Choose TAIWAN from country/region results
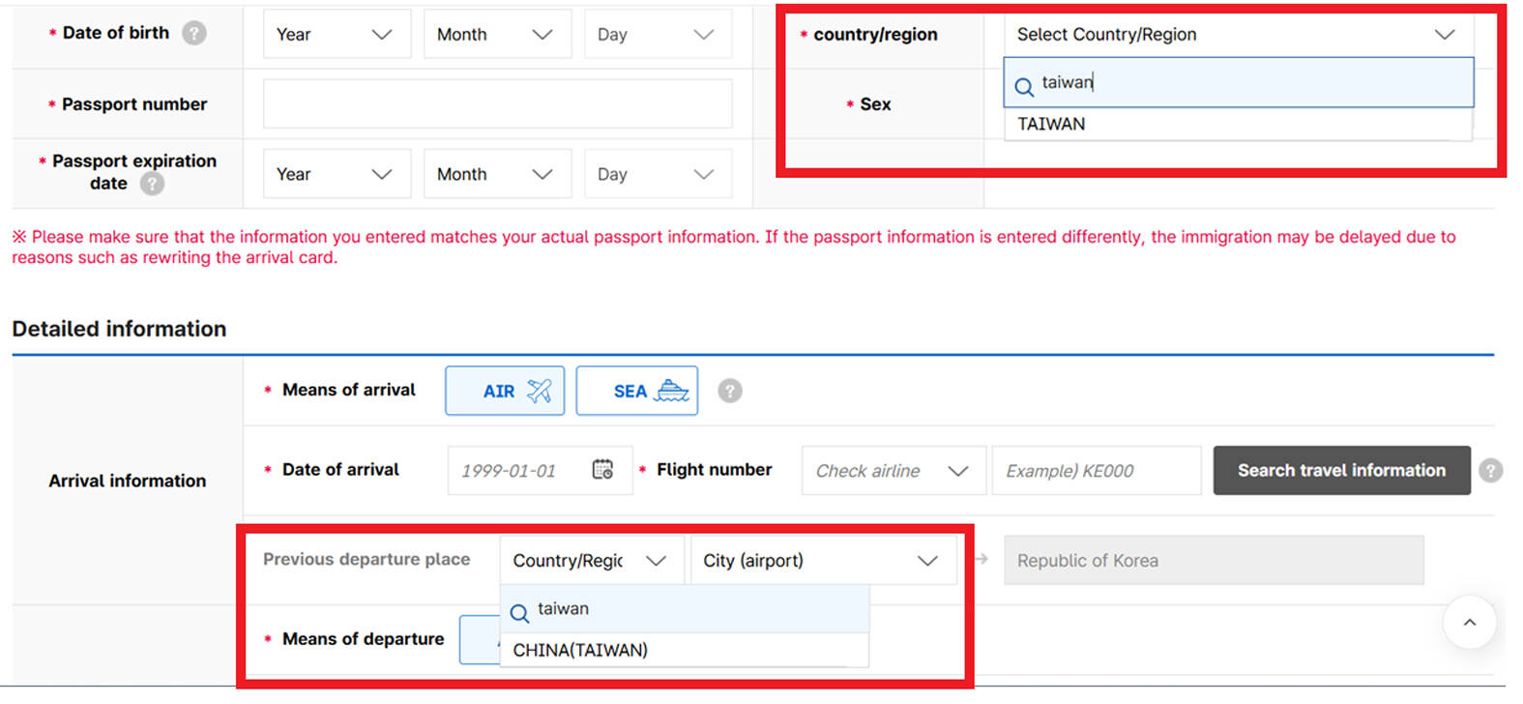This screenshot has width=1523, height=704. pos(1051,125)
